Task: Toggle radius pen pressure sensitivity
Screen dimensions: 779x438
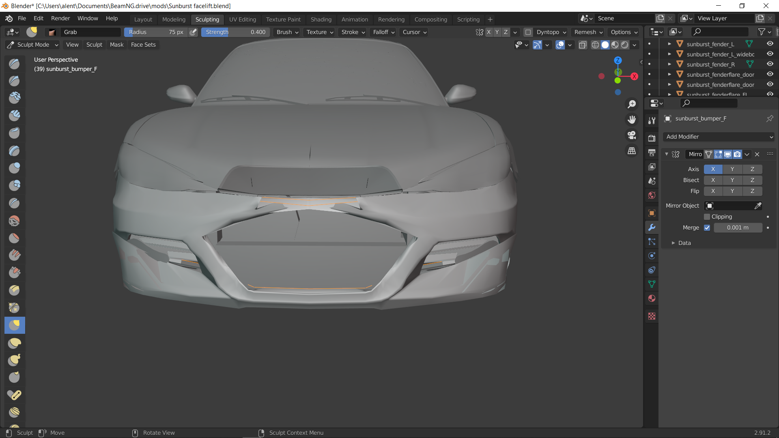Action: (x=193, y=32)
